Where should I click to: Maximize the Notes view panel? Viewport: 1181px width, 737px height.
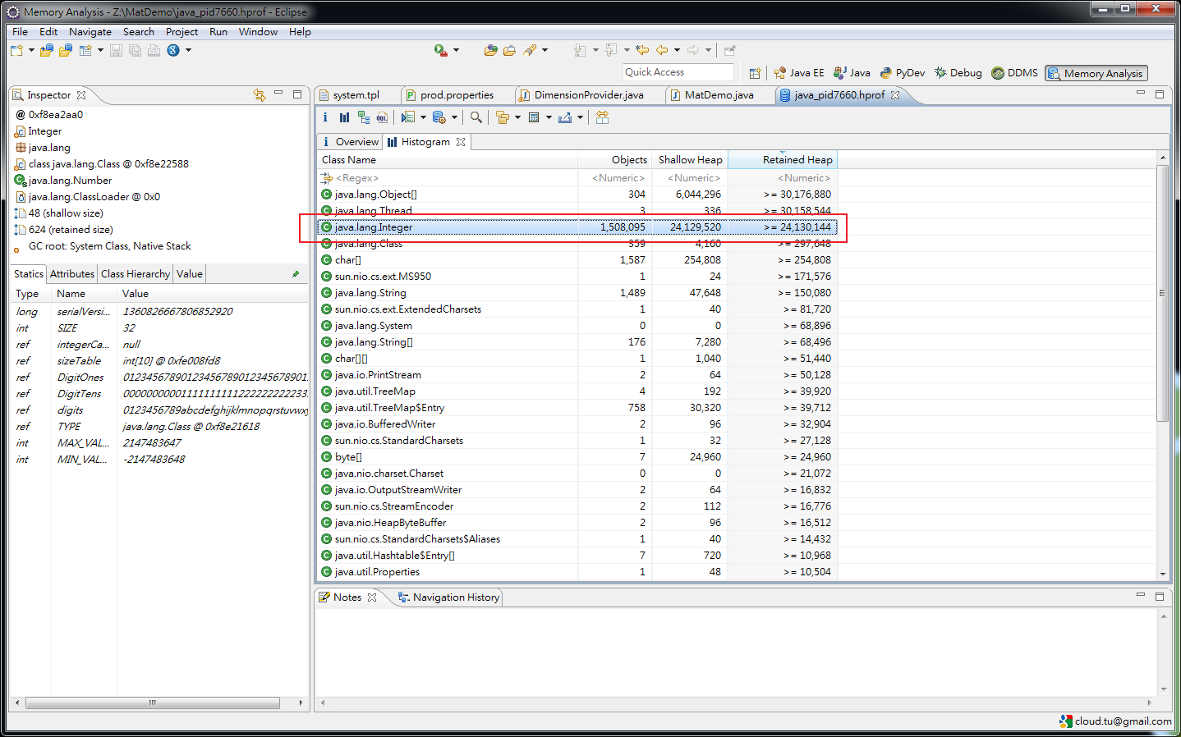(x=1160, y=596)
